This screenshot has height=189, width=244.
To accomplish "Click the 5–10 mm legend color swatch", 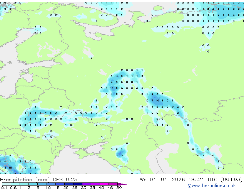I will coord(42,184).
